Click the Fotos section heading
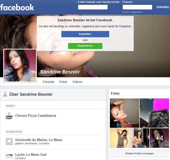Viewport: 170px width, 160px height. point(115,93)
